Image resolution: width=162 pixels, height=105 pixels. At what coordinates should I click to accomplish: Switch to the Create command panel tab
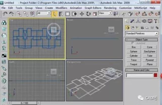(x=127, y=21)
